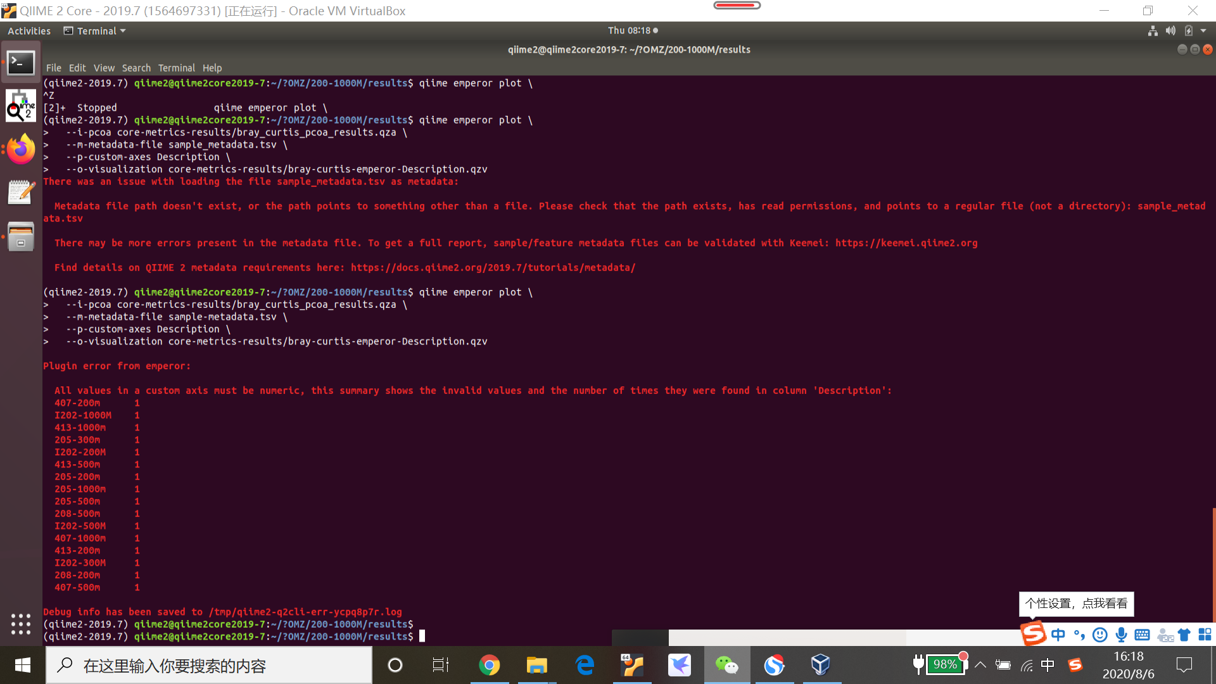
Task: Open the Ubuntu system menu arrow
Action: (x=1203, y=30)
